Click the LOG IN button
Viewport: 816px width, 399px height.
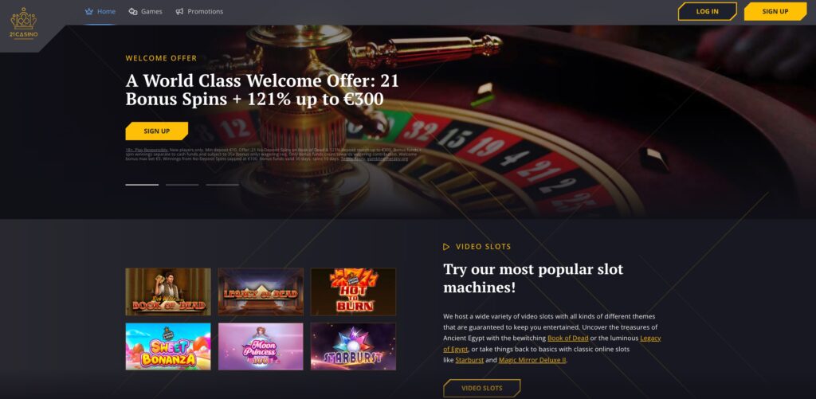coord(708,11)
